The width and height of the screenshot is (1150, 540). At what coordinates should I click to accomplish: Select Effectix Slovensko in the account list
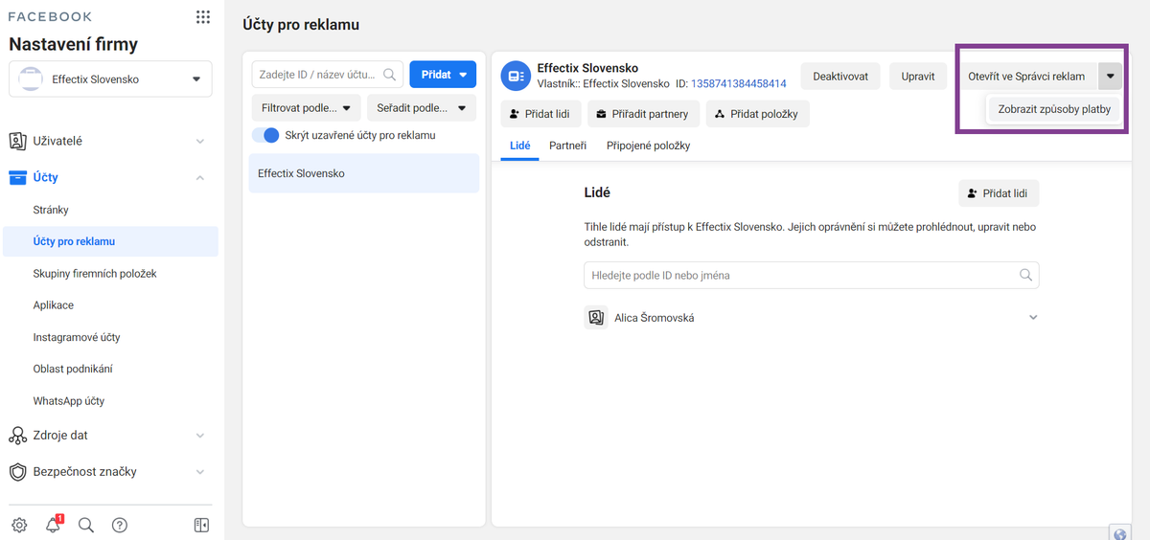click(364, 173)
